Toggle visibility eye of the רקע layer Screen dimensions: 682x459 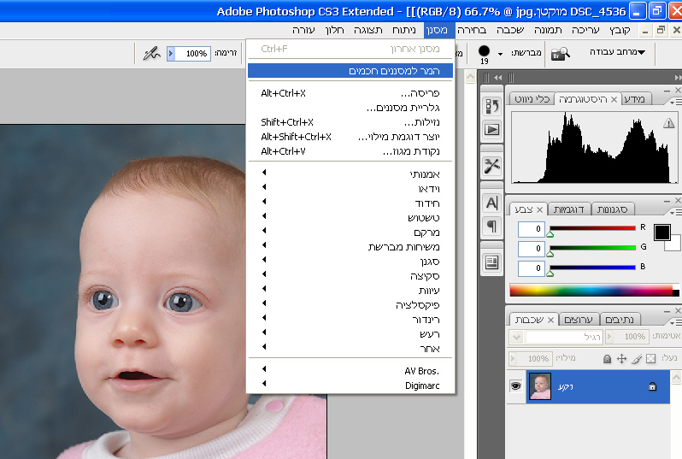coord(515,386)
